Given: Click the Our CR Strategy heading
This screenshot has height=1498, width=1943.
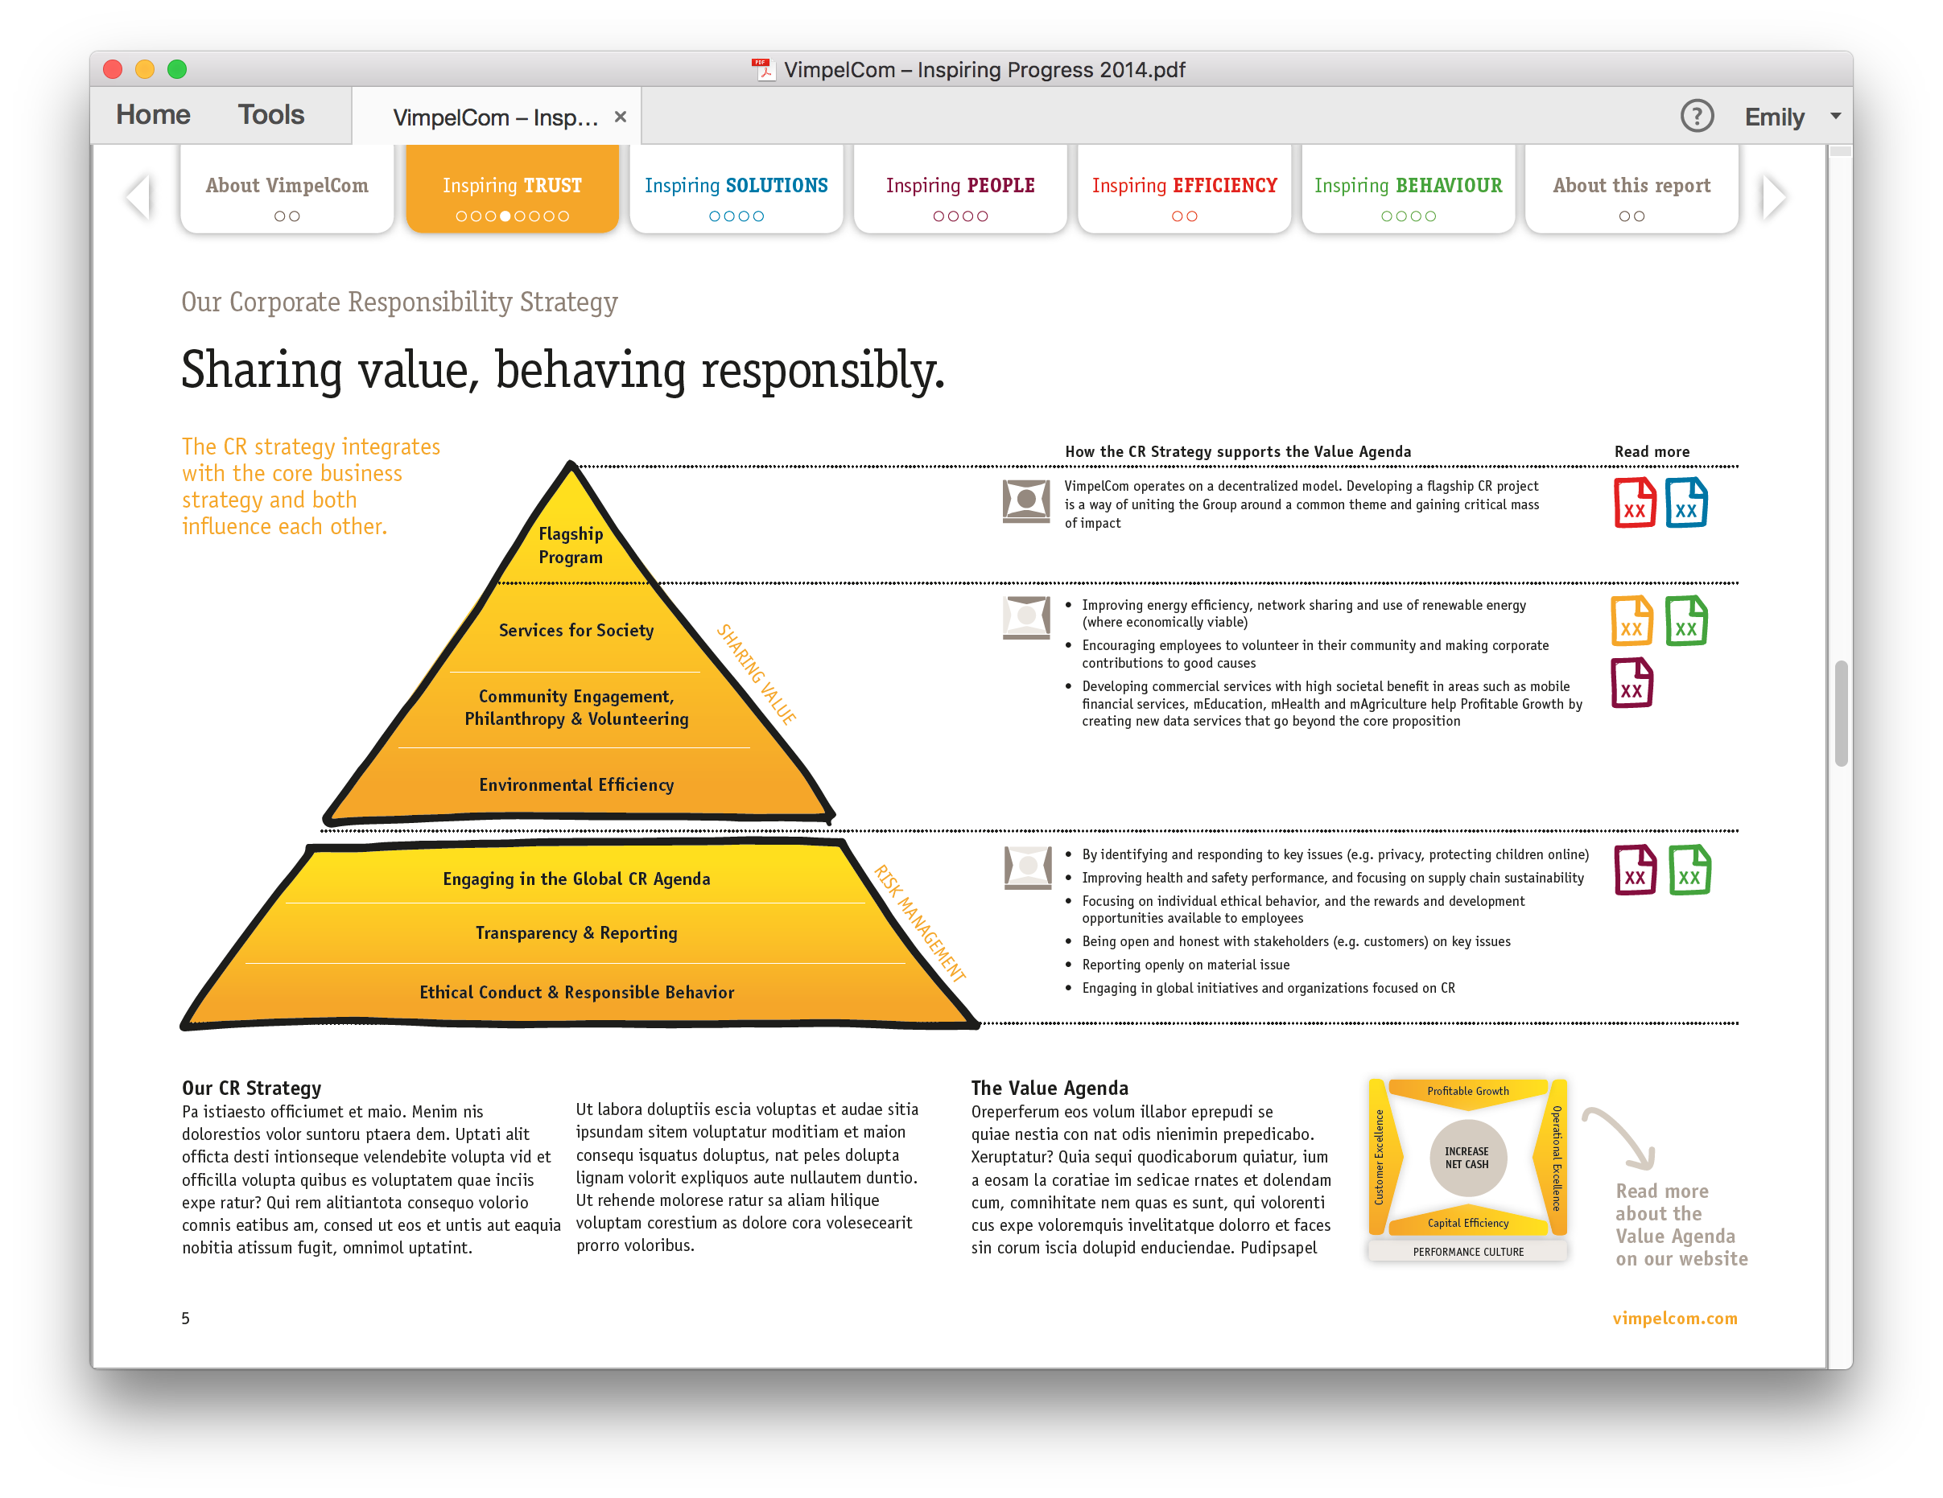Looking at the screenshot, I should point(251,1089).
